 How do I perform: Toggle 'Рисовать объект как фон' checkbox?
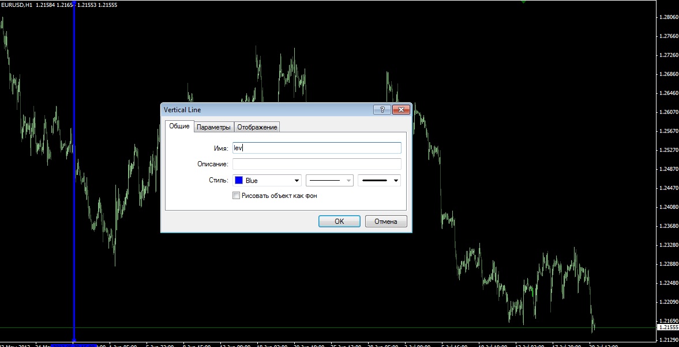[x=236, y=196]
